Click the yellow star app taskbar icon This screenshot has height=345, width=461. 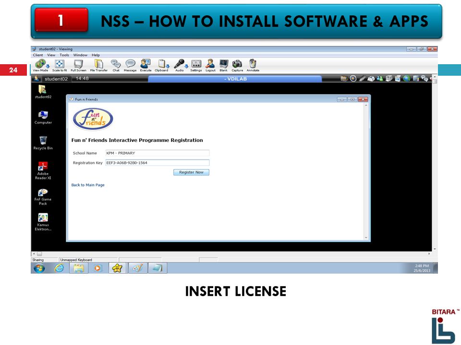point(117,268)
